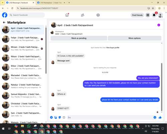Open the account avatar menu
Image resolution: width=167 pixels, height=134 pixels.
pos(160,15)
